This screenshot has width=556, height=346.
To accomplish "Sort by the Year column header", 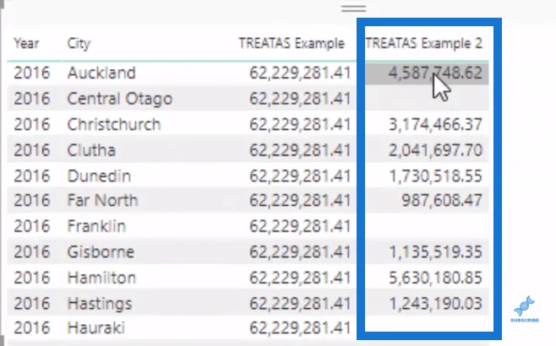I will pyautogui.click(x=26, y=44).
